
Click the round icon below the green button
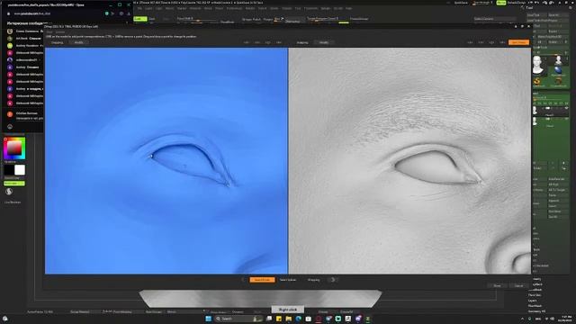click(x=9, y=192)
